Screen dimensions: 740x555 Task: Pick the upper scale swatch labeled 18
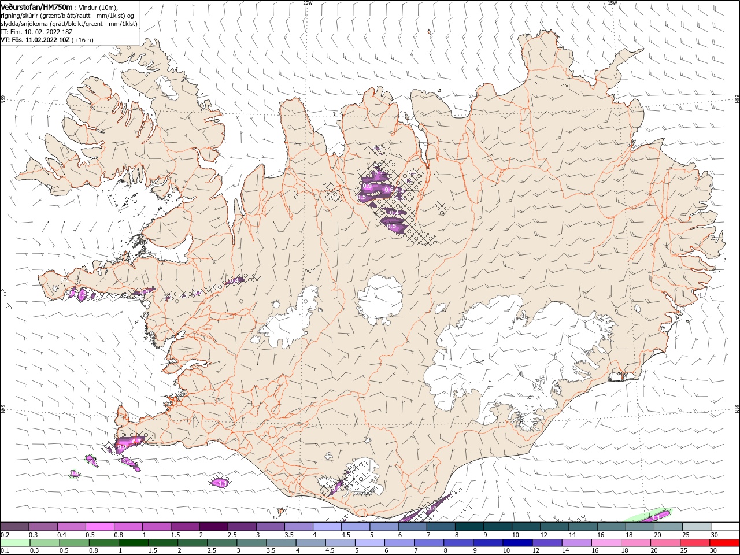(639, 527)
